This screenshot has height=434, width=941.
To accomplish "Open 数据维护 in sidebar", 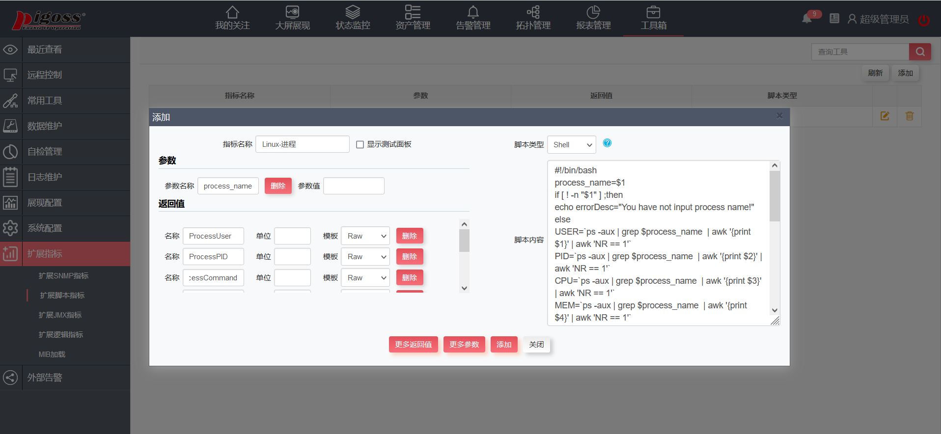I will click(x=65, y=126).
